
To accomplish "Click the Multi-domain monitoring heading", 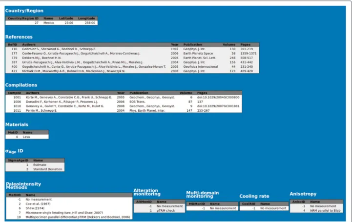I will [x=203, y=194].
